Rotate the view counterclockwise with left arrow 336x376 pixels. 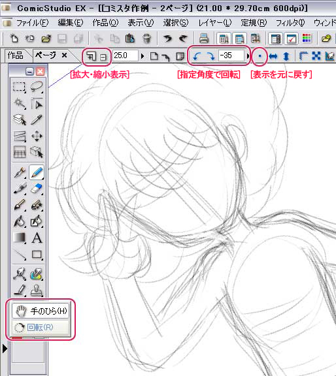point(197,56)
